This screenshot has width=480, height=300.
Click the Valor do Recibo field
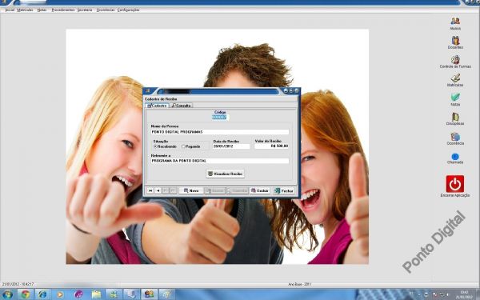coord(271,146)
